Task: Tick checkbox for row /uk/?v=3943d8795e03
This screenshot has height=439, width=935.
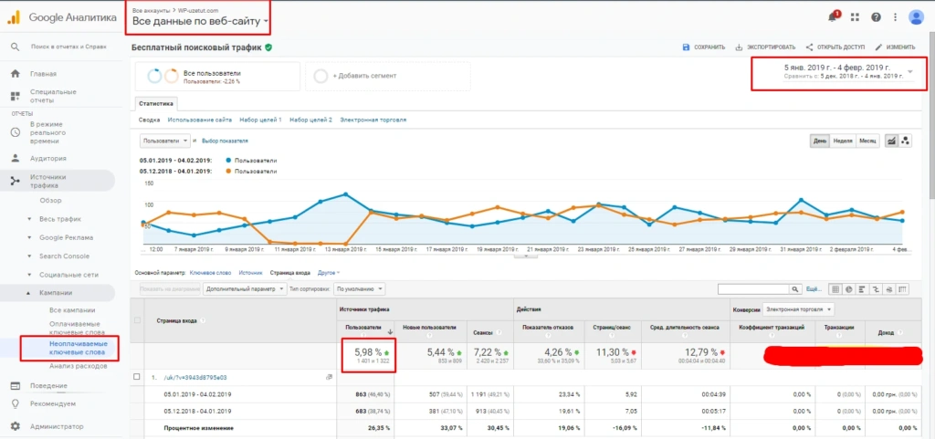Action: click(x=137, y=377)
